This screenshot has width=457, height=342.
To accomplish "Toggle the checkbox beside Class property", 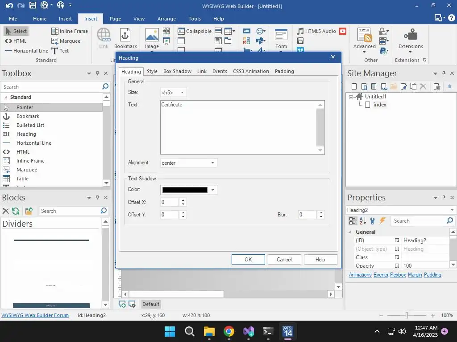I will pos(397,257).
